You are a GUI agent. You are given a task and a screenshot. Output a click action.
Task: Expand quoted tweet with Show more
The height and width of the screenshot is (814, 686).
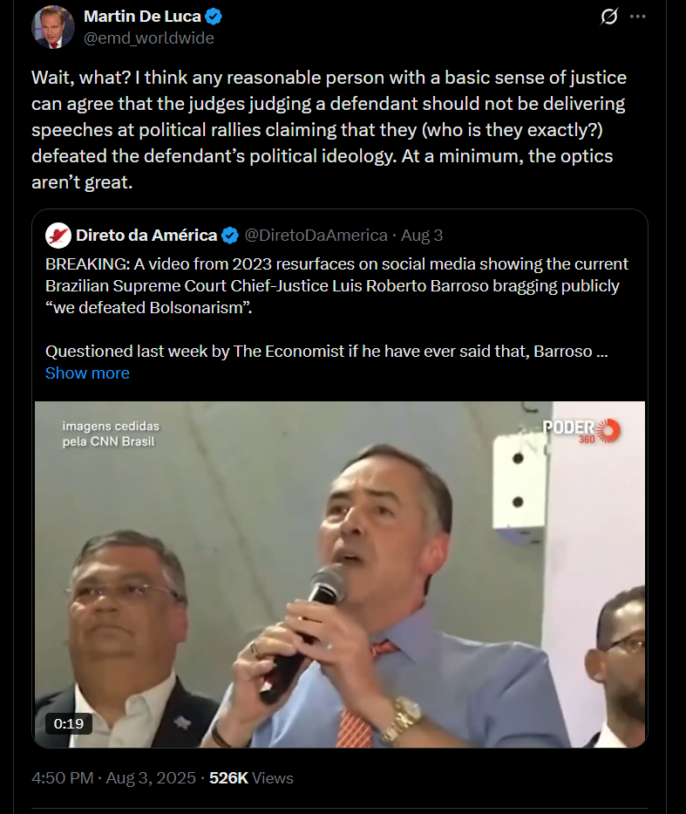pos(87,373)
